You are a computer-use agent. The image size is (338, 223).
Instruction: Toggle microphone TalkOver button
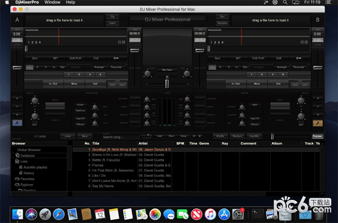point(80,110)
